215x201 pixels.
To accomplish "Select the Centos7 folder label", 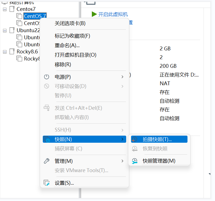I will (26, 9).
